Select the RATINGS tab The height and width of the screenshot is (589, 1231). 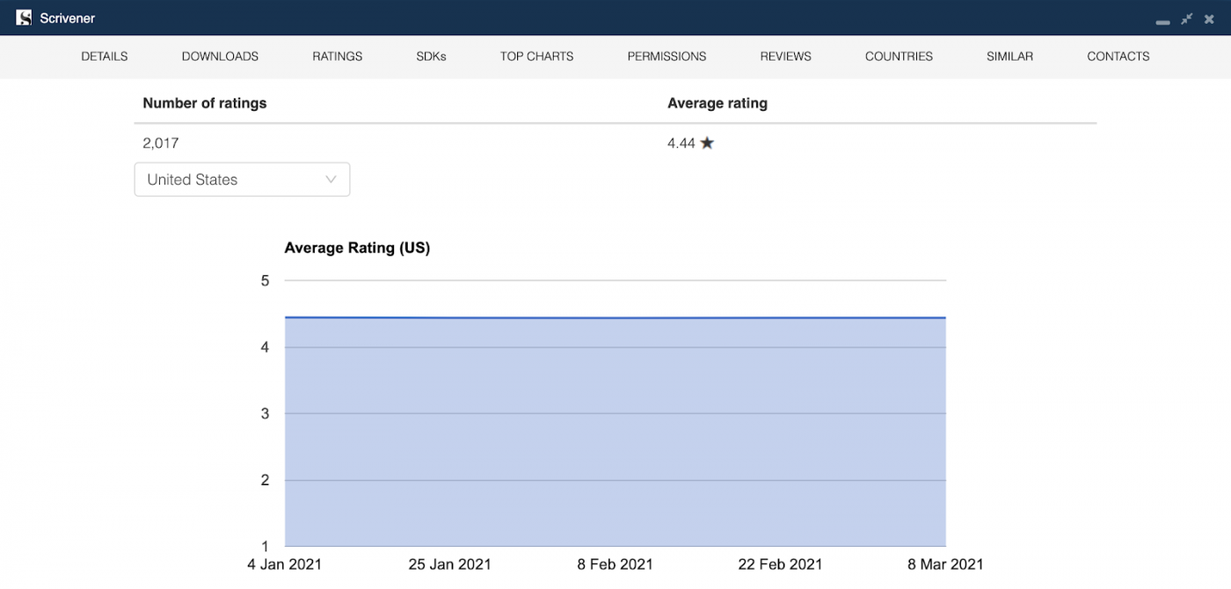pyautogui.click(x=338, y=56)
